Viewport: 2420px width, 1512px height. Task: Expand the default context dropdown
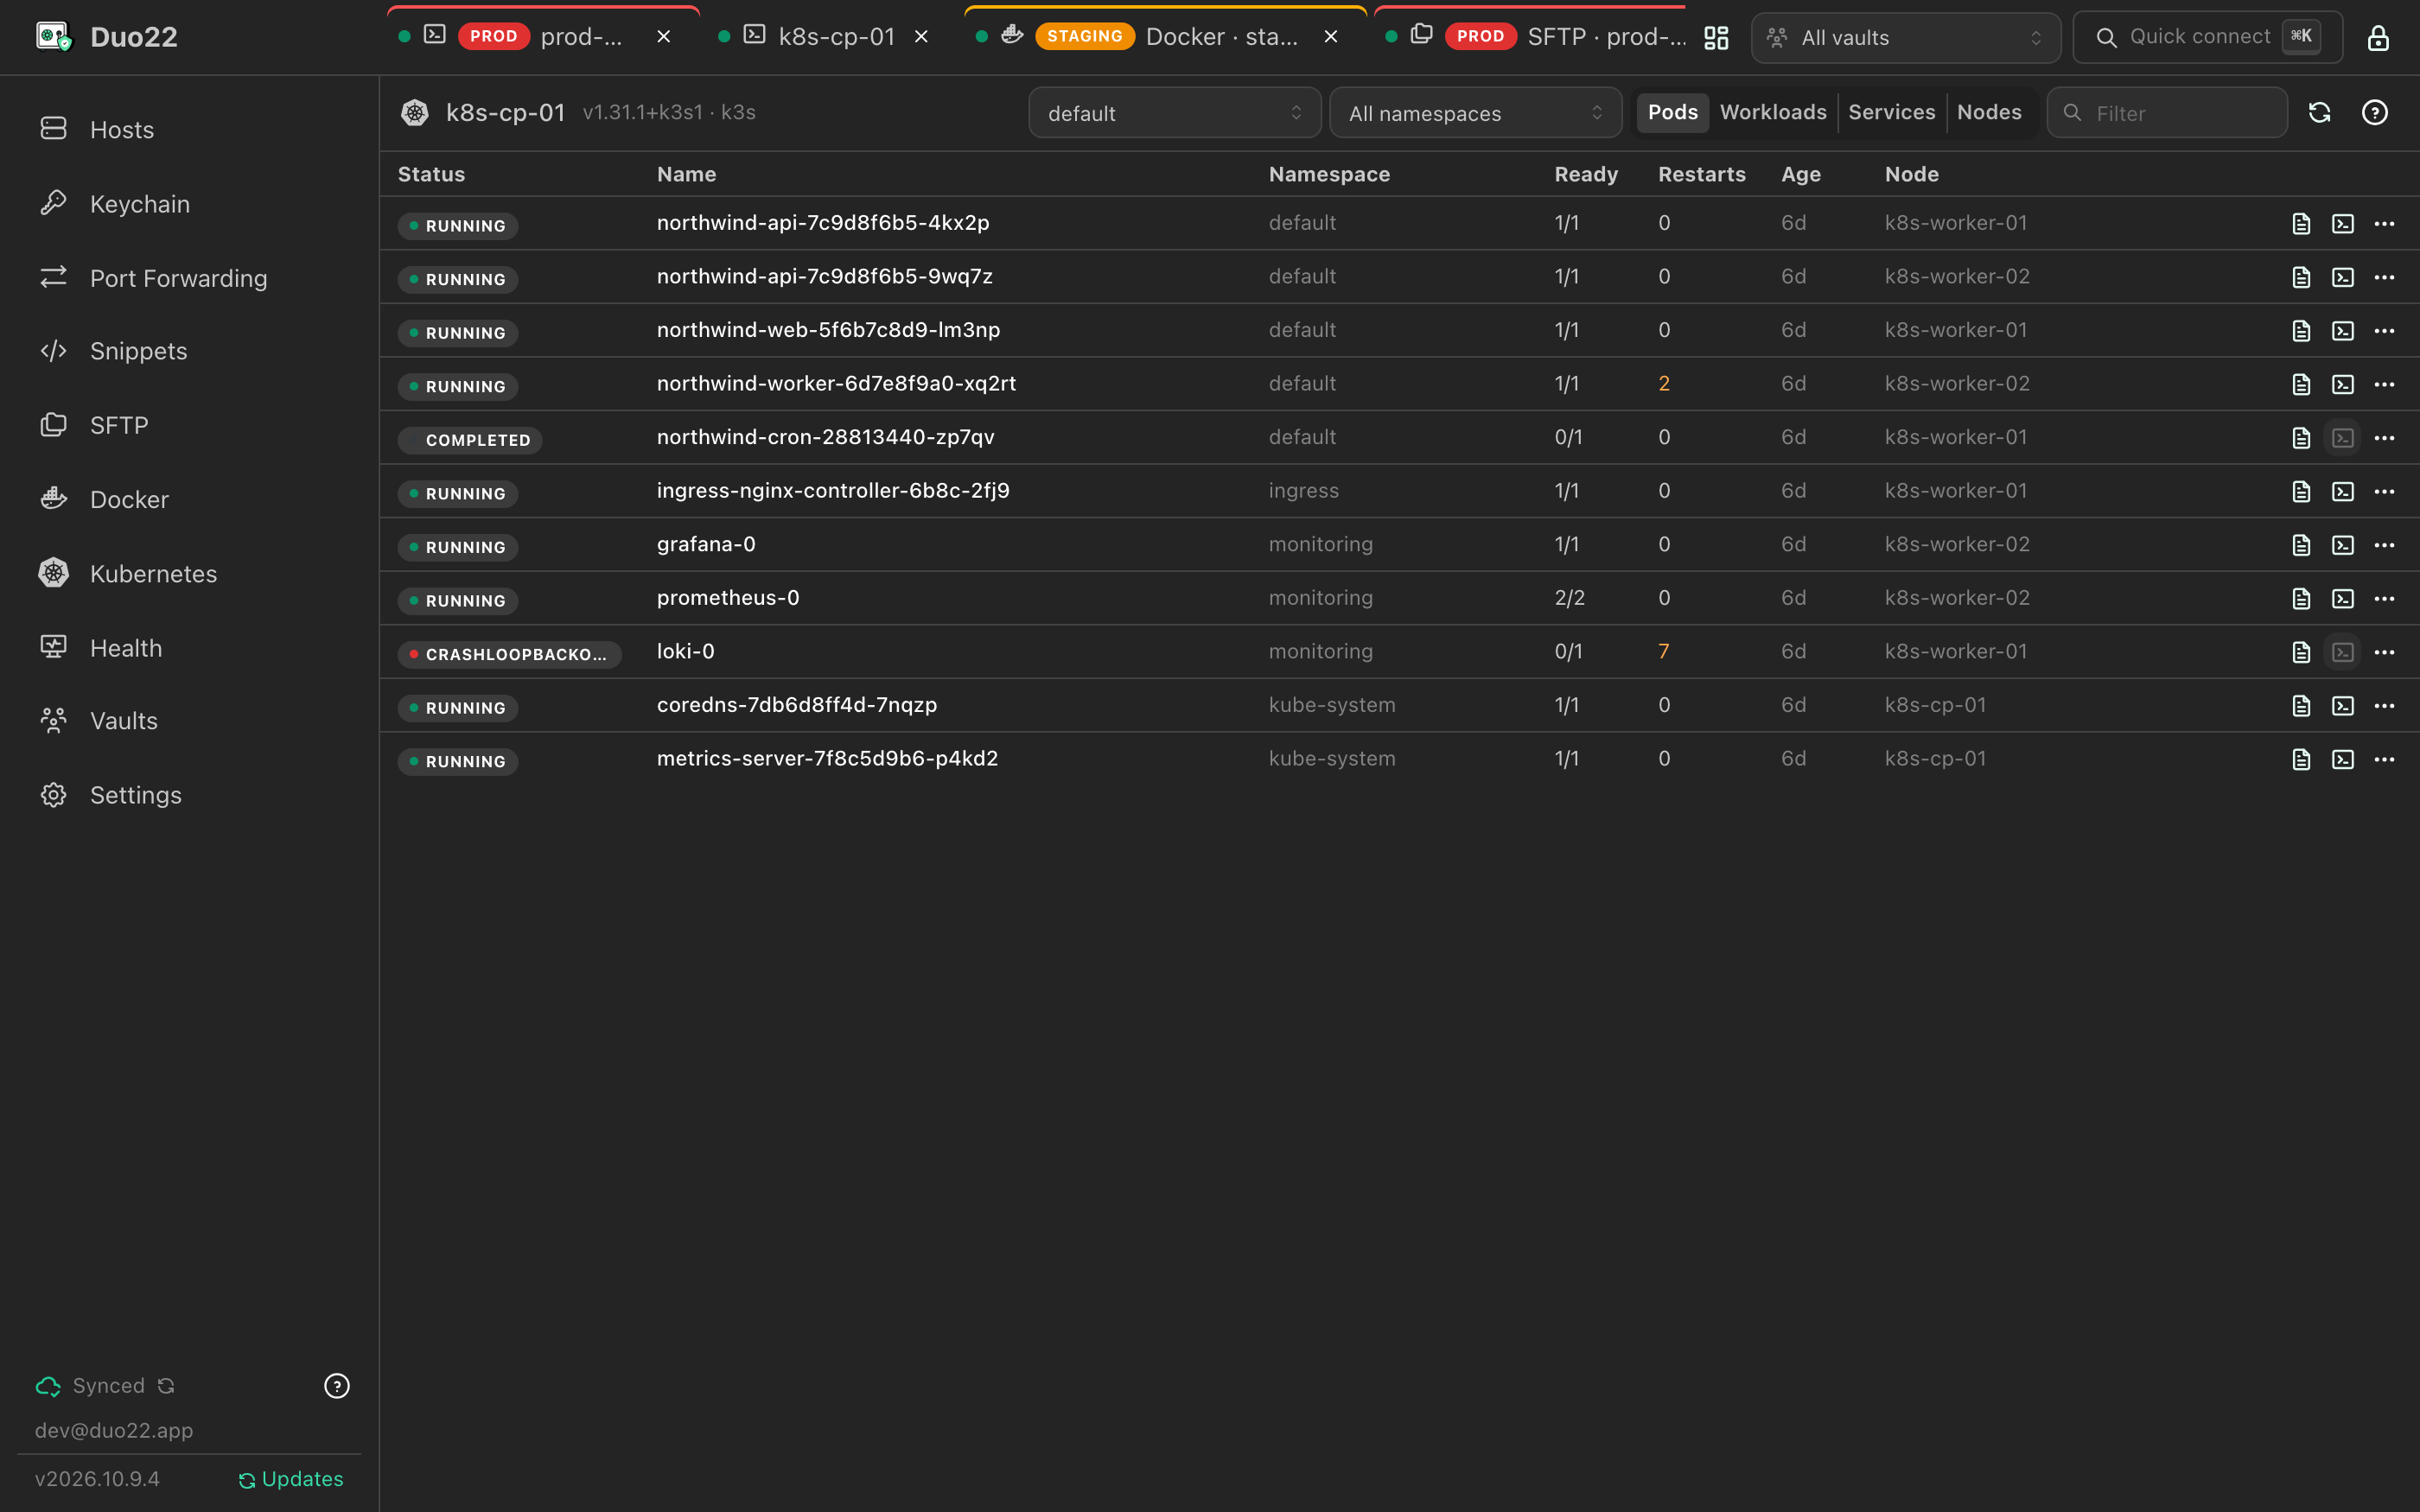pyautogui.click(x=1174, y=113)
